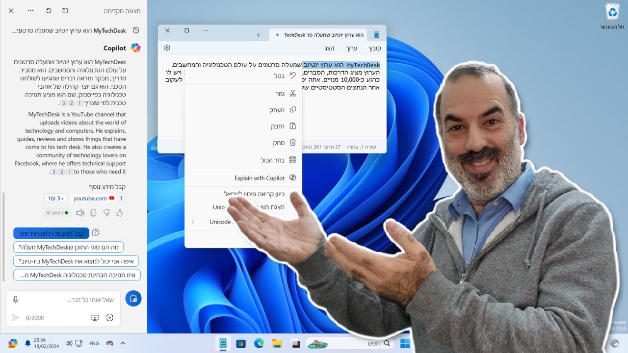Open the Recycle Bin on desktop
The width and height of the screenshot is (628, 353).
tap(612, 16)
